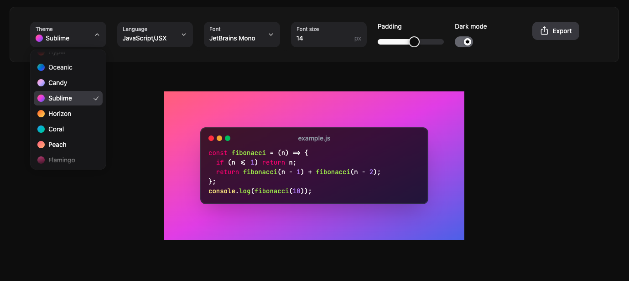The width and height of the screenshot is (629, 281).
Task: Click the green dot in the code window
Action: click(228, 138)
